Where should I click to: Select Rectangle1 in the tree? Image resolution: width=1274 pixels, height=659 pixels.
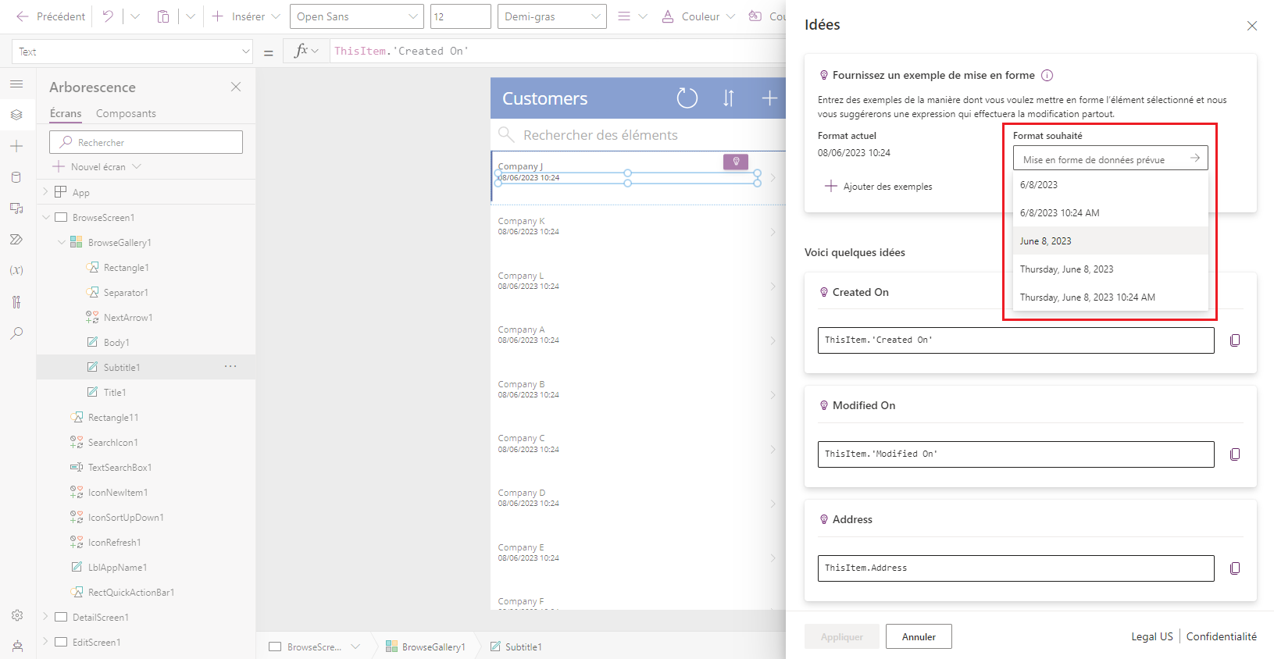click(126, 268)
